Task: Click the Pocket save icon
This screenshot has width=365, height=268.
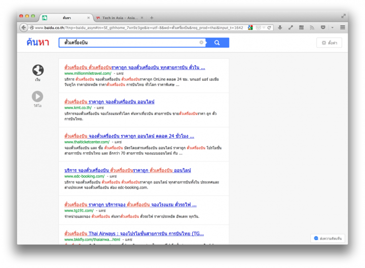Action: (x=323, y=28)
